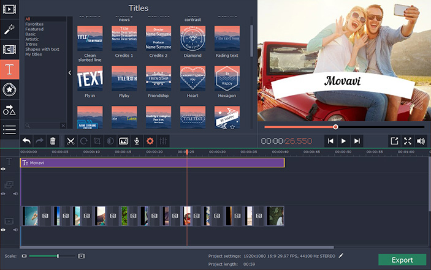Open the More tools list tab
The height and width of the screenshot is (270, 431).
(x=9, y=130)
